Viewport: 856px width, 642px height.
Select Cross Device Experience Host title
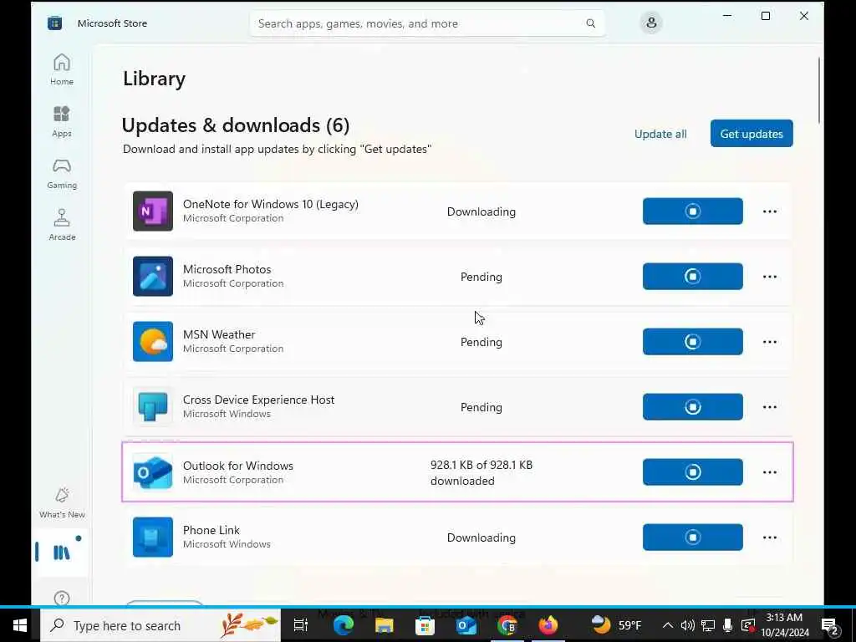click(x=259, y=400)
